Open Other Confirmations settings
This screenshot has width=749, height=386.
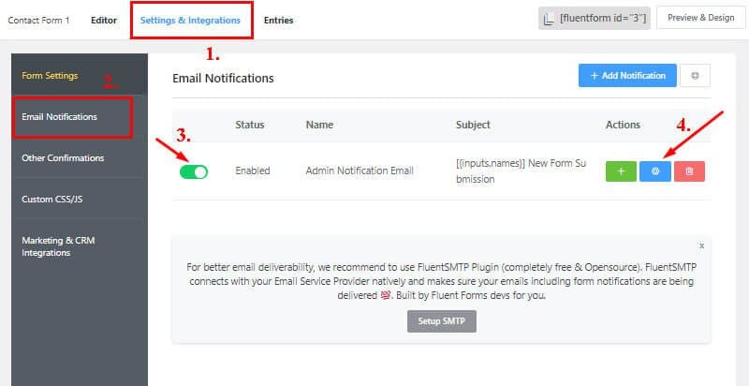[63, 157]
